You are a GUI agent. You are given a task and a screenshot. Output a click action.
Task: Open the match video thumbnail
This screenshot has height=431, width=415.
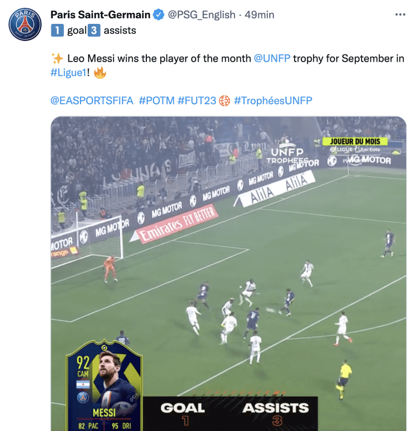[x=228, y=273]
